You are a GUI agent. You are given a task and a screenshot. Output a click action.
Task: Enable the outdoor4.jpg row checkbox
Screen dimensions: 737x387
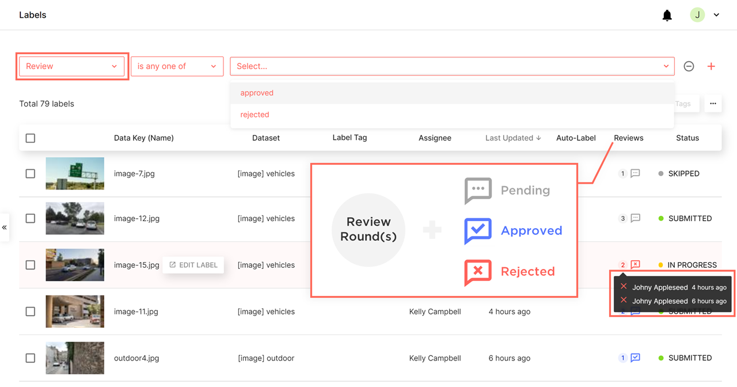(x=31, y=358)
